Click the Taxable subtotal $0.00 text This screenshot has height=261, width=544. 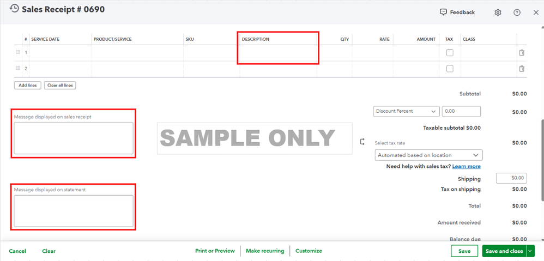click(x=452, y=128)
